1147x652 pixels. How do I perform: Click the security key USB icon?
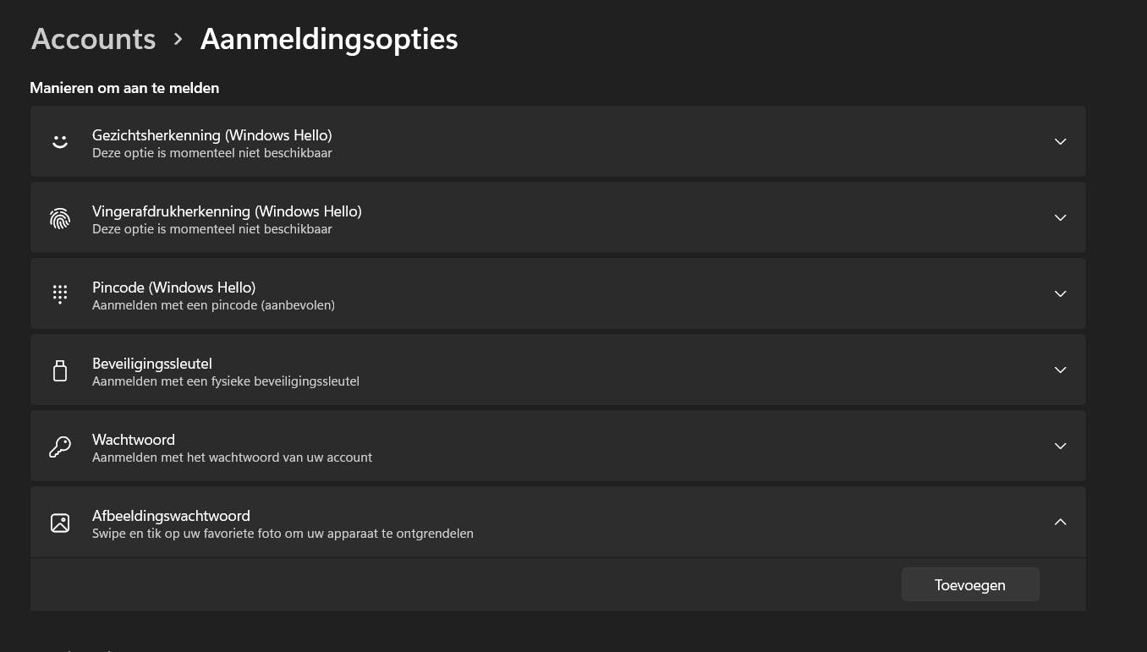[x=60, y=370]
